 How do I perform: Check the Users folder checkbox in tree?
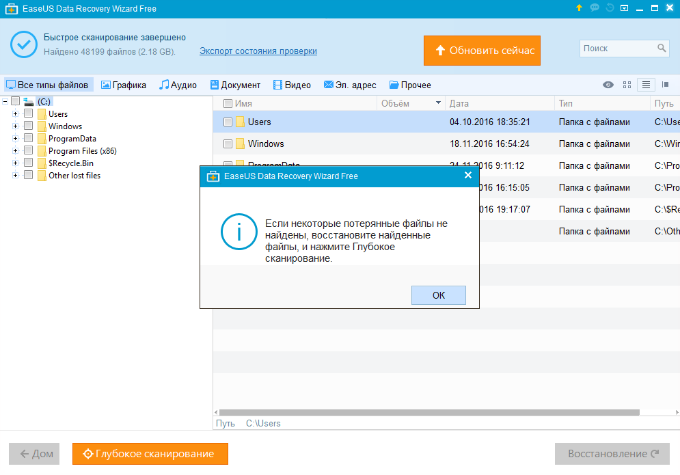[x=28, y=114]
